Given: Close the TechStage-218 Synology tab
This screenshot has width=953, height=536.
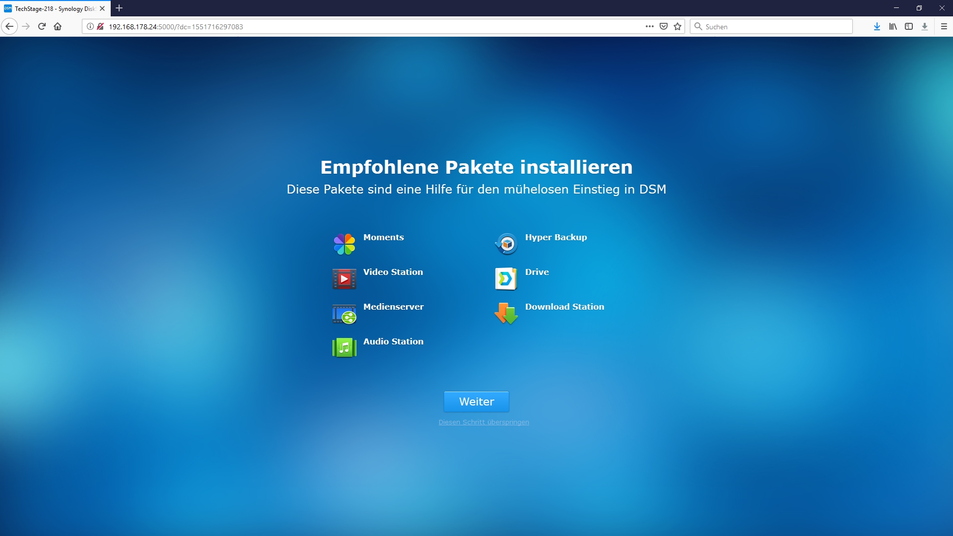Looking at the screenshot, I should tap(102, 8).
